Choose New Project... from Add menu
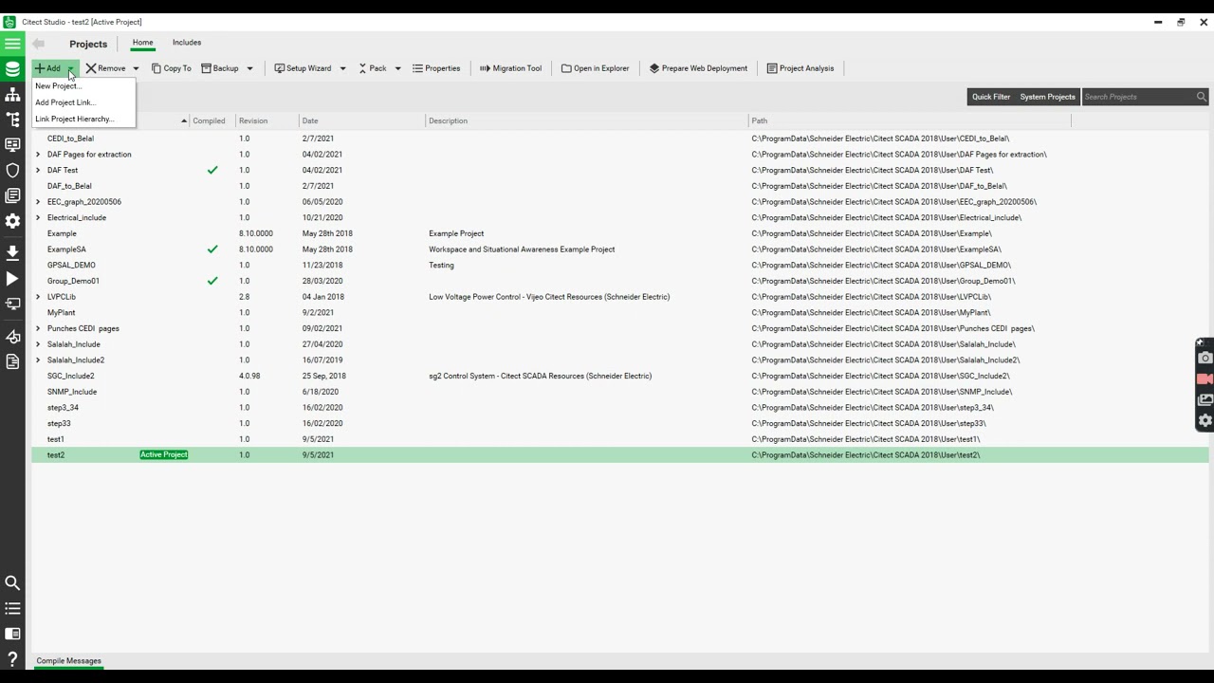Screen dimensions: 1214x683 tap(59, 86)
